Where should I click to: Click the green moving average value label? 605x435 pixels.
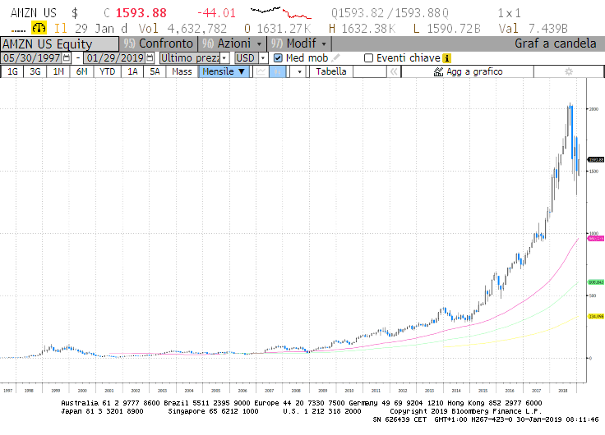point(596,282)
